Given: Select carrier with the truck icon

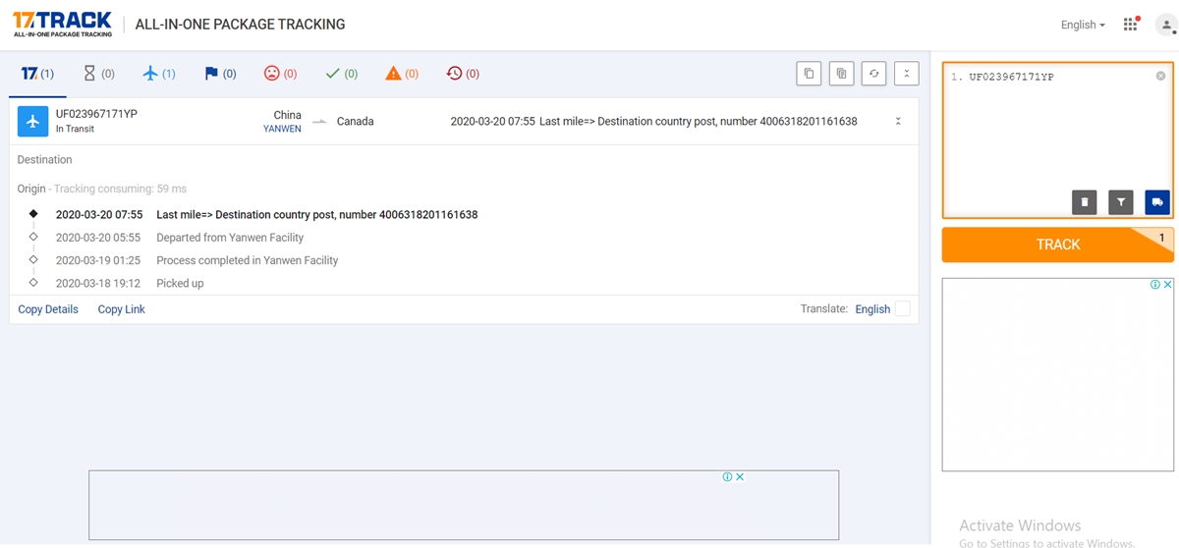Looking at the screenshot, I should click(1156, 202).
